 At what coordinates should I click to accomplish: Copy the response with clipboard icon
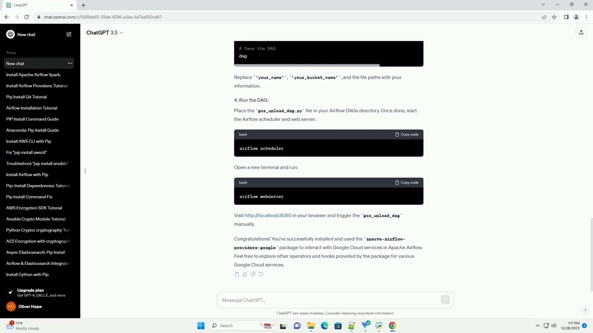[x=237, y=274]
